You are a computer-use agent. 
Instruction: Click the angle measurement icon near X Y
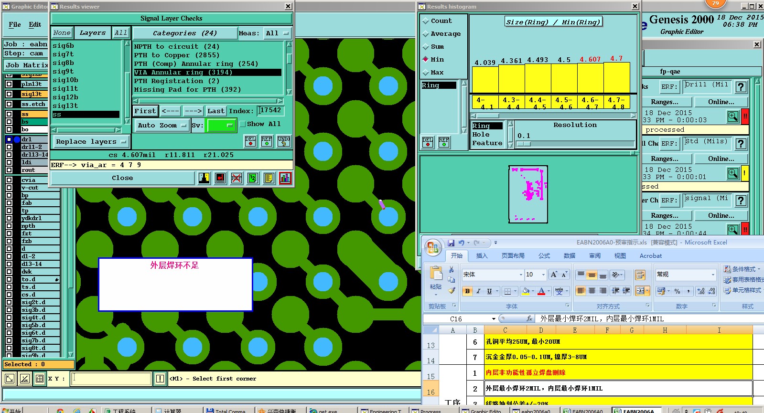(x=25, y=379)
